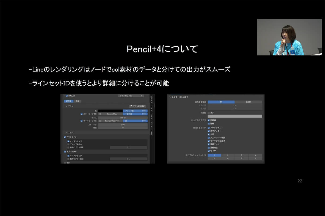Toggle the AMO_all lineset checkbox
The image size is (325, 216).
click(x=66, y=96)
